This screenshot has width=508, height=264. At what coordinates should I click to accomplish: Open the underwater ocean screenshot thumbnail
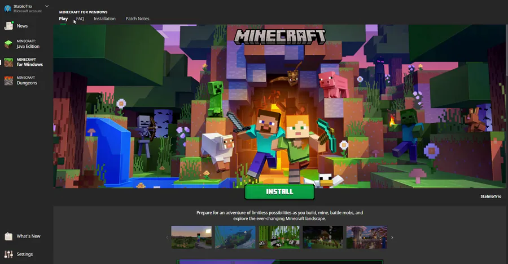pyautogui.click(x=235, y=237)
